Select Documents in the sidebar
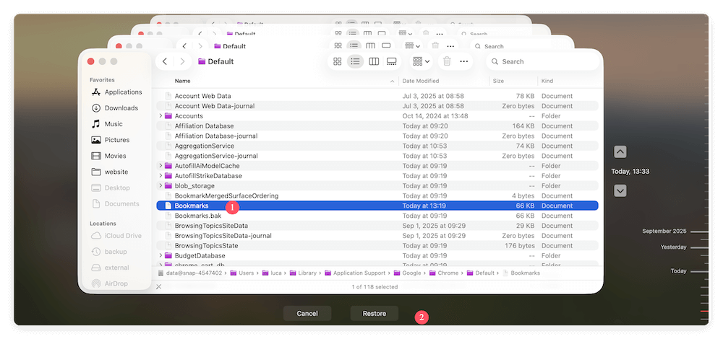 [115, 204]
